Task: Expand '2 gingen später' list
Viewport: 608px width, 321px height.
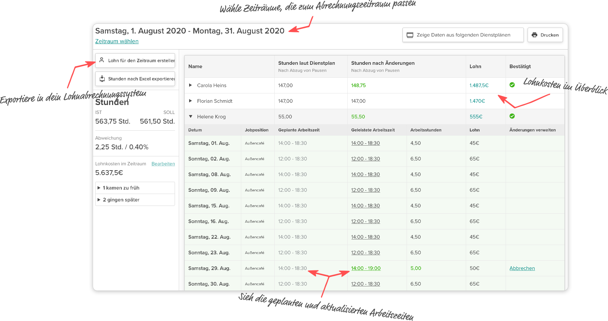Action: click(99, 200)
